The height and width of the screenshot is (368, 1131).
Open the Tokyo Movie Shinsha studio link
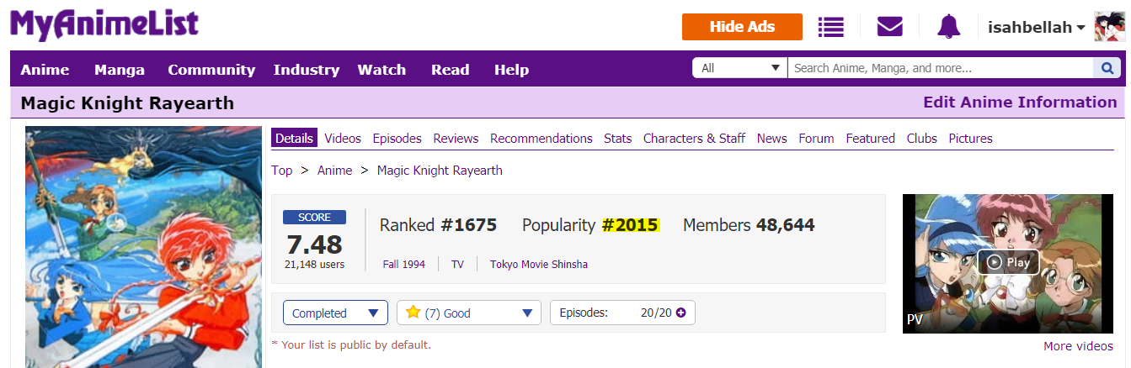[539, 264]
